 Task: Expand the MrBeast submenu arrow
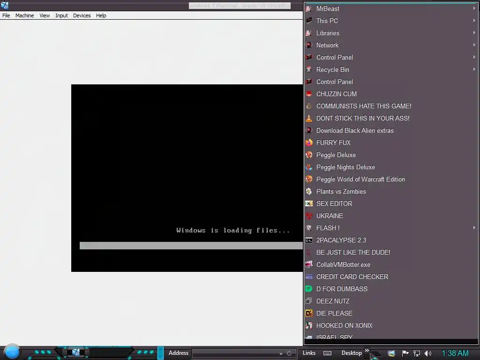[474, 8]
